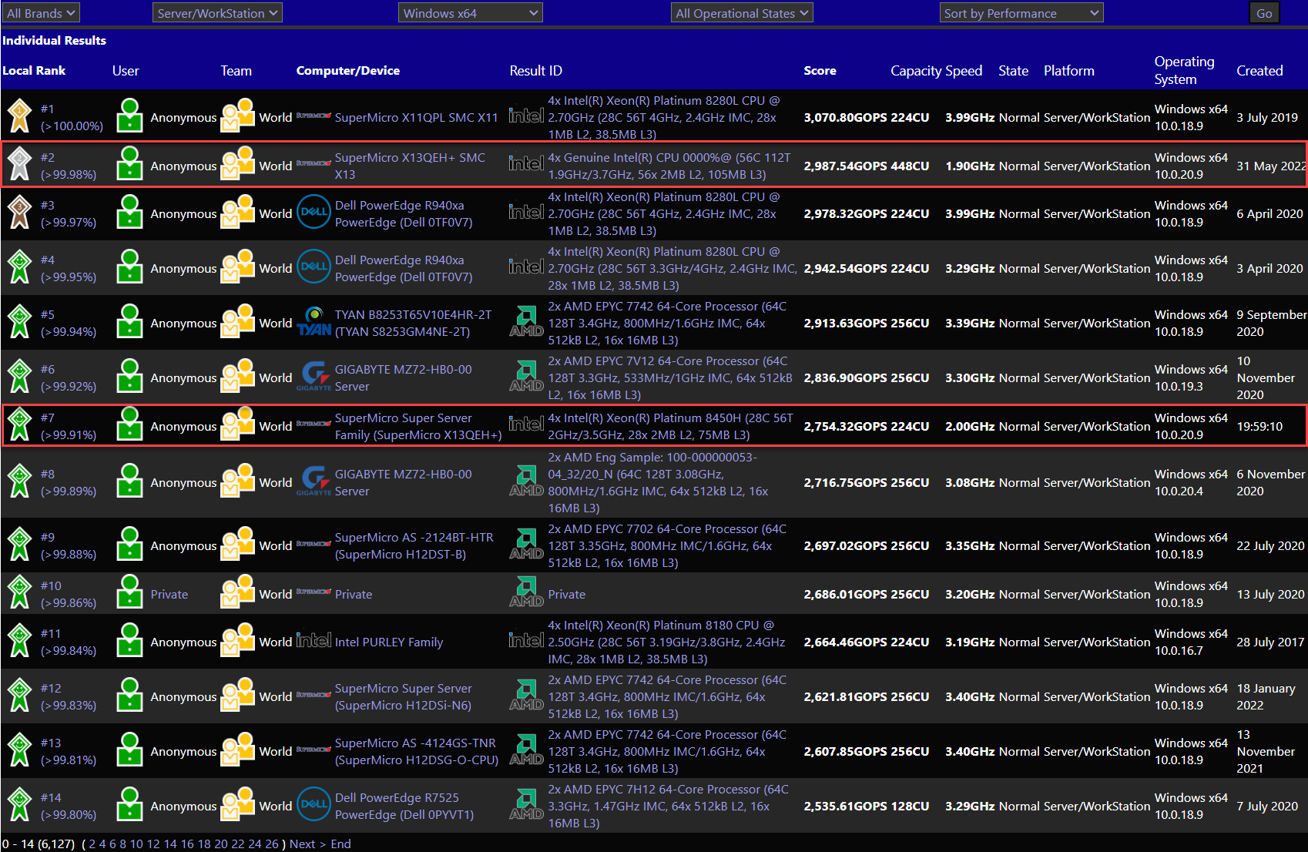Expand the Sort by Performance dropdown
The height and width of the screenshot is (852, 1308).
tap(1021, 13)
